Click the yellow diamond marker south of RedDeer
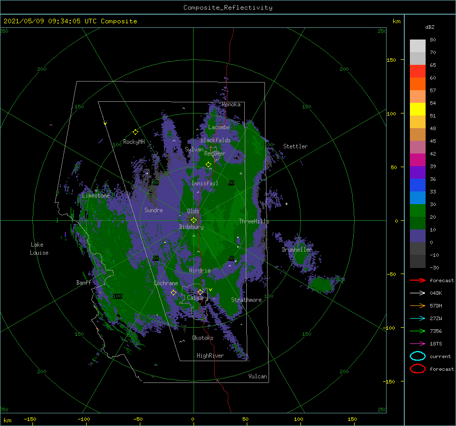Image resolution: width=456 pixels, height=426 pixels. click(209, 165)
